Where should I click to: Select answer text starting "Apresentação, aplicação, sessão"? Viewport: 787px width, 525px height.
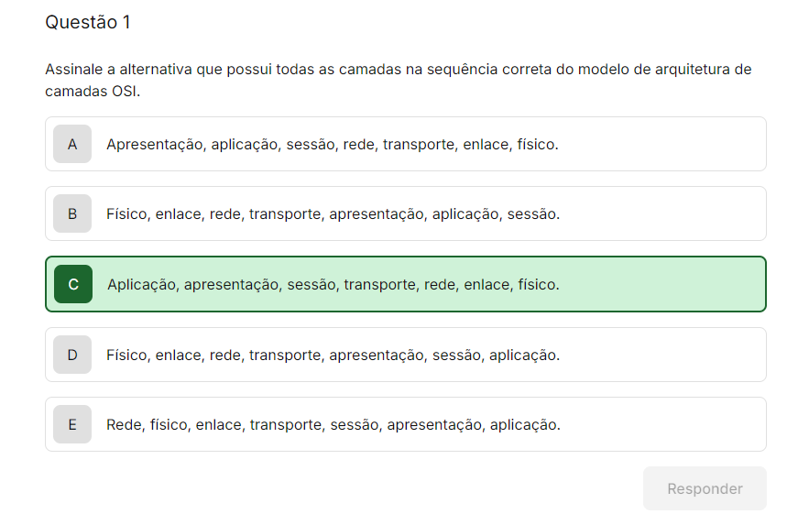click(332, 144)
